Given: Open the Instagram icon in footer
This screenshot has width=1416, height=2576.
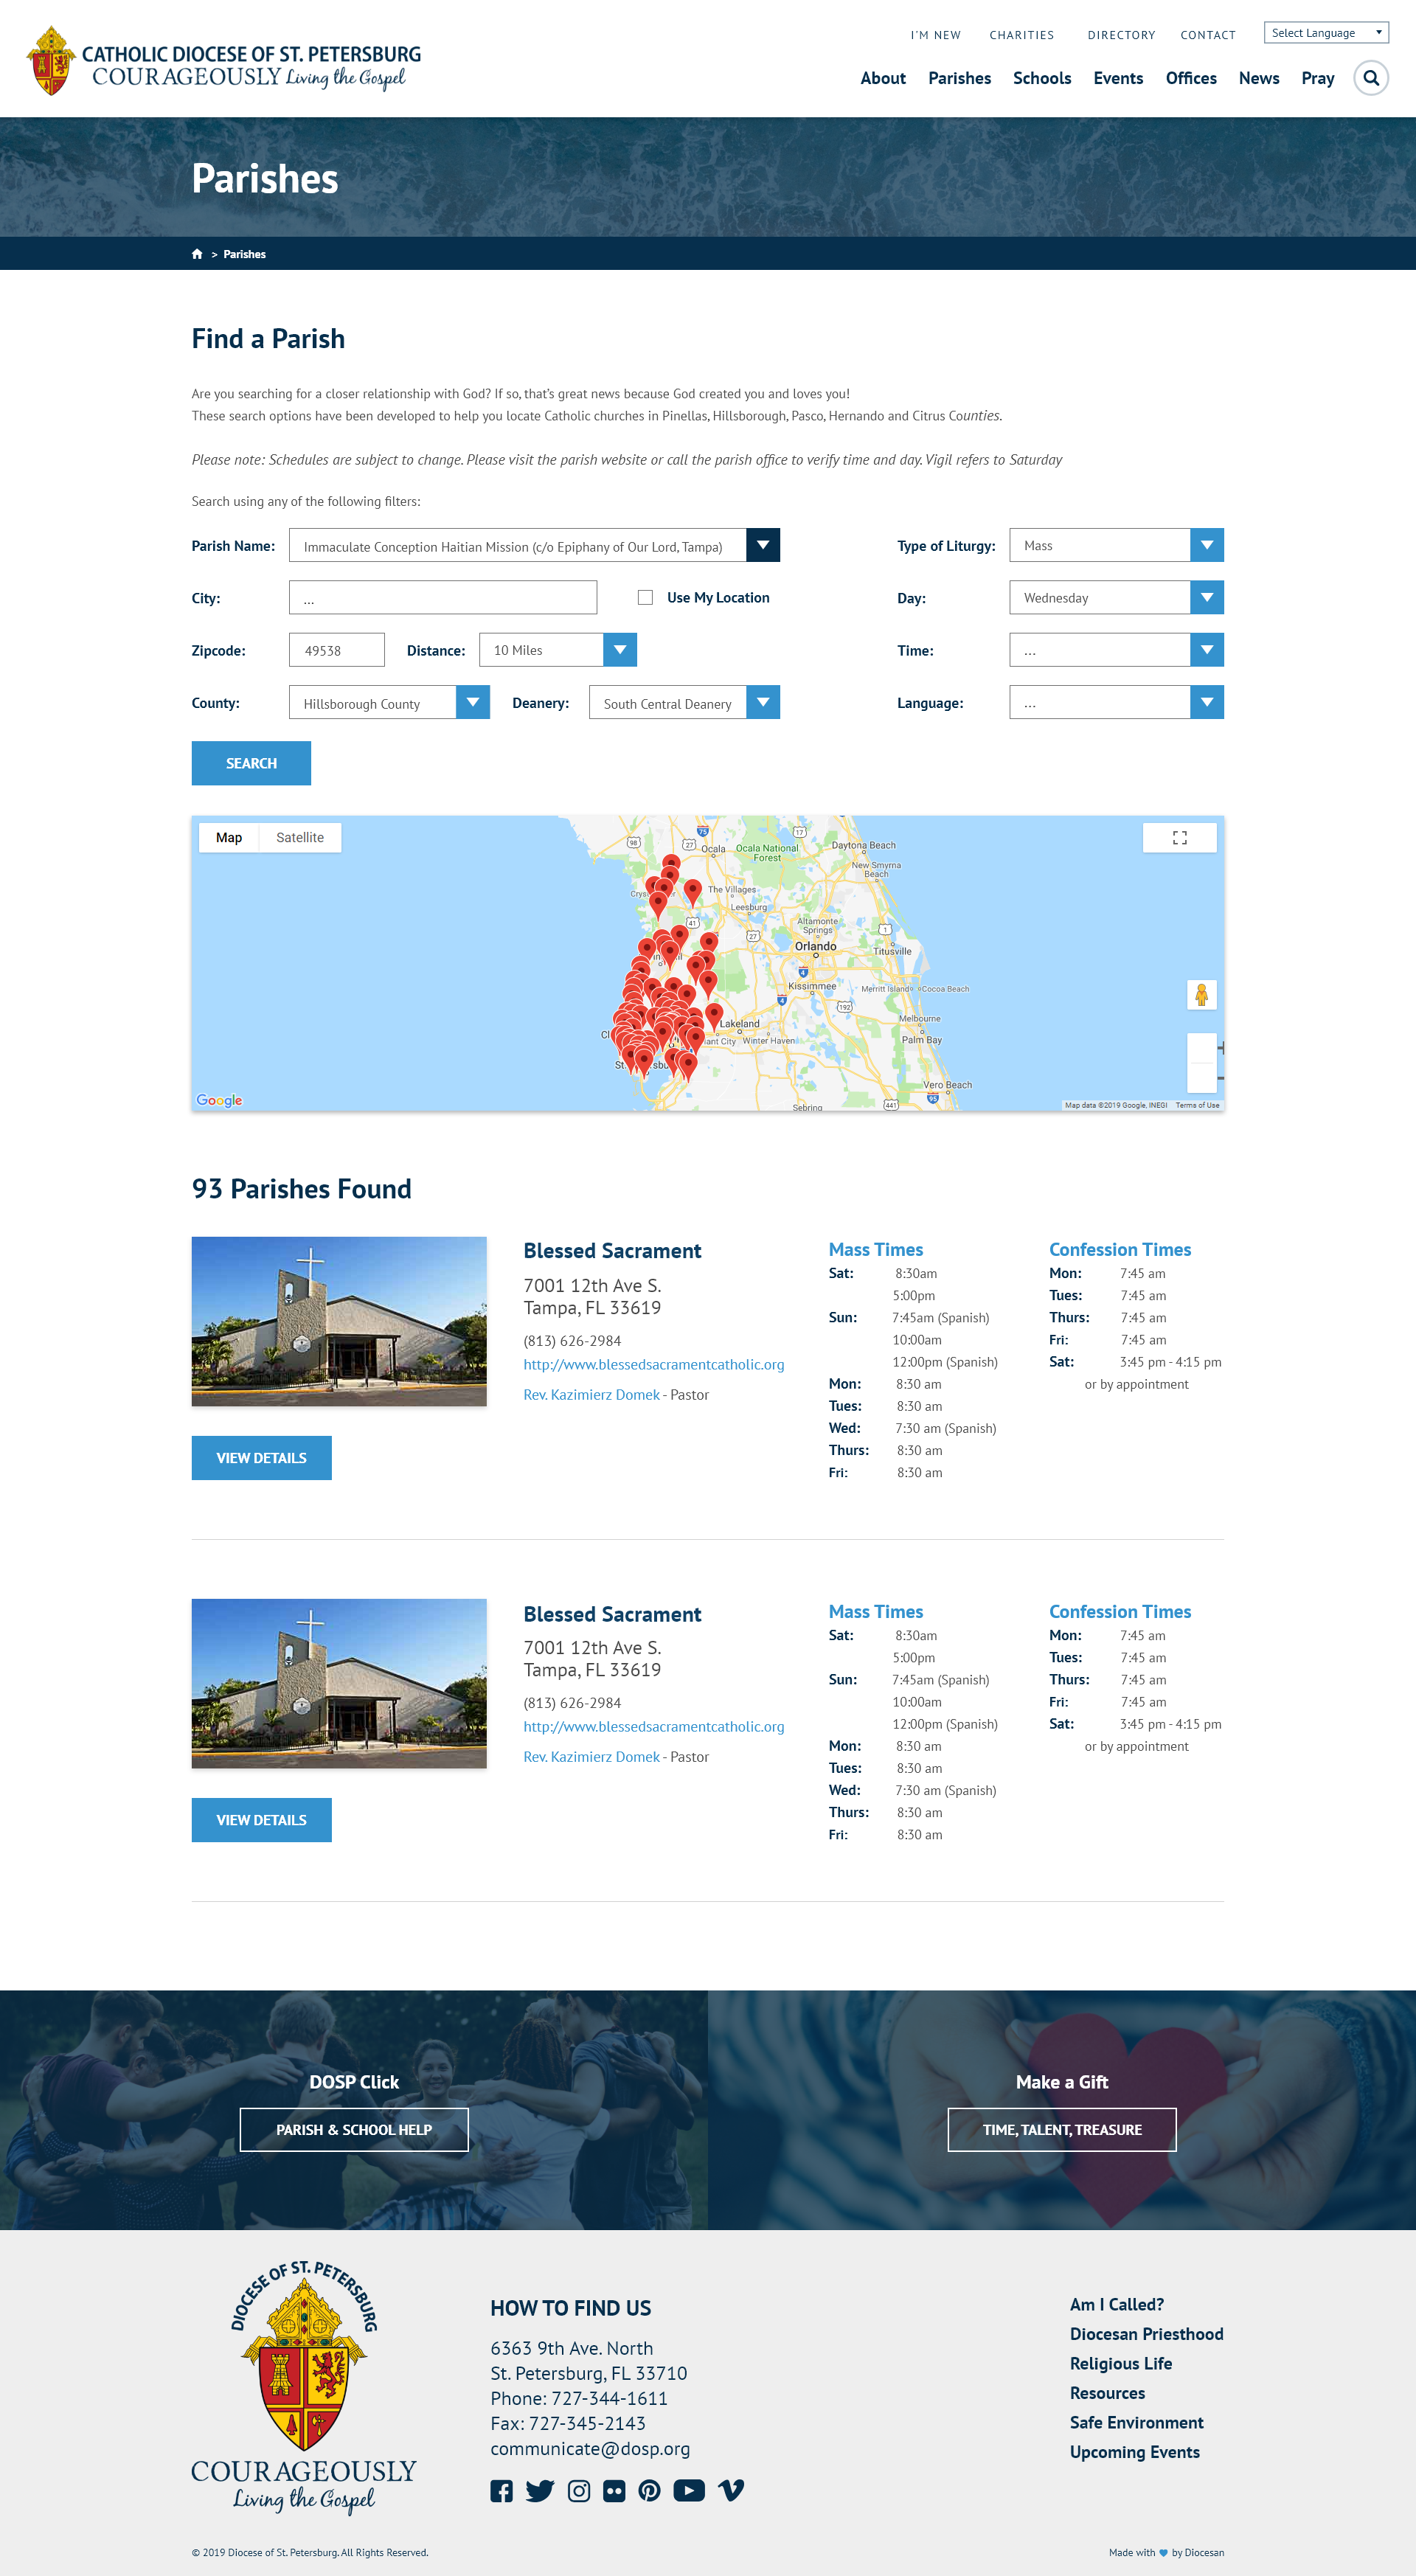Looking at the screenshot, I should tap(578, 2491).
